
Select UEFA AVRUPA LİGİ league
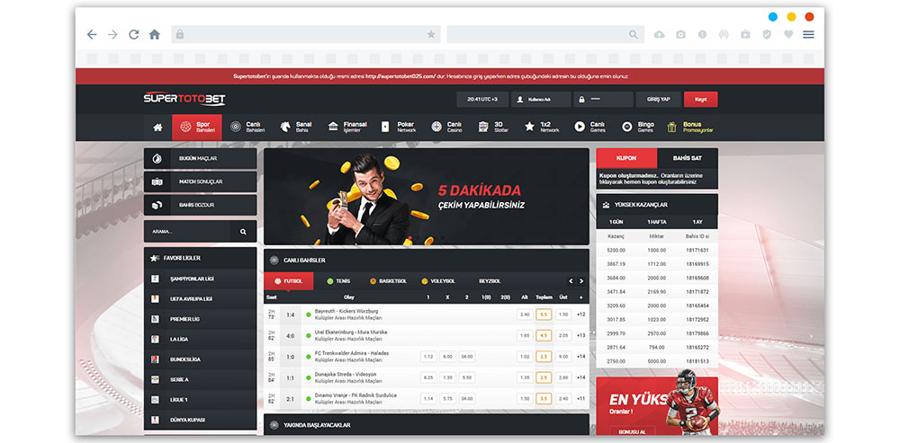point(200,298)
